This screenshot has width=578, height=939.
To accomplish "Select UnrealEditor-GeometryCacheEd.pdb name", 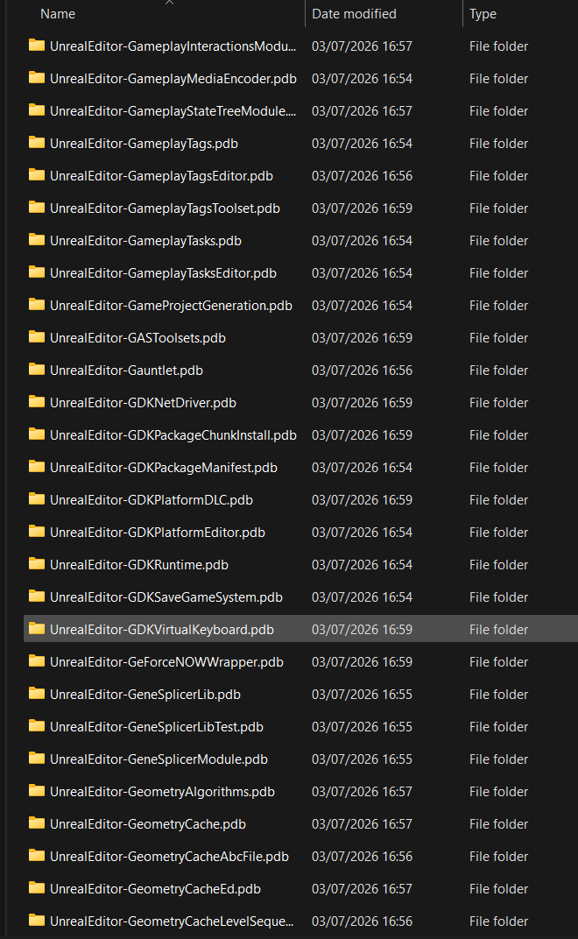I will (155, 887).
